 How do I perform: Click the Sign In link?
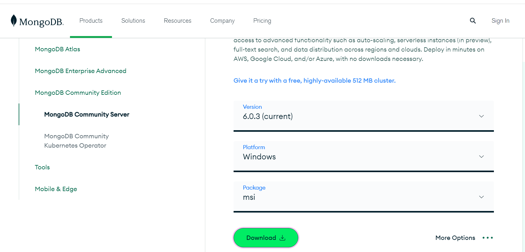pyautogui.click(x=500, y=21)
